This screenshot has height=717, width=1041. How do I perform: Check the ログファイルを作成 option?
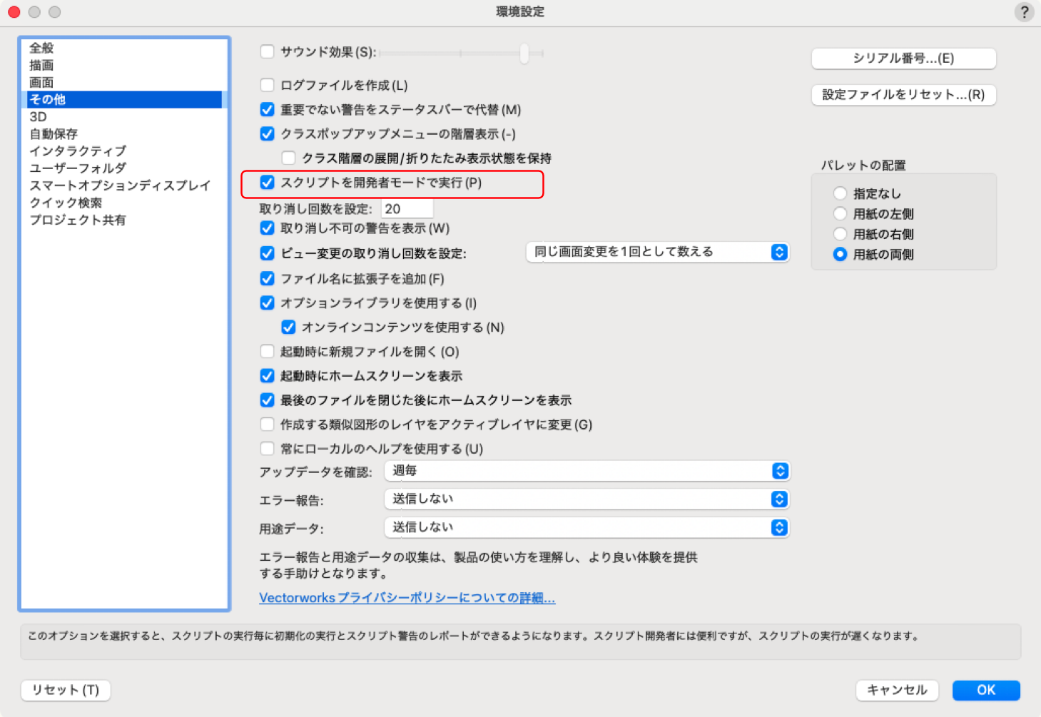(268, 85)
